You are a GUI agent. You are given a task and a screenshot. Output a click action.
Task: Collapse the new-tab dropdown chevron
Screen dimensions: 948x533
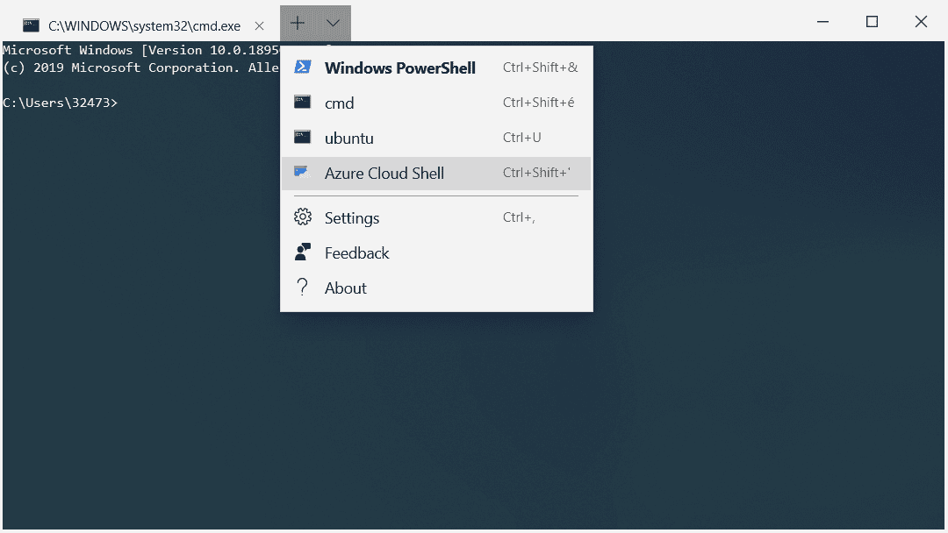(334, 24)
